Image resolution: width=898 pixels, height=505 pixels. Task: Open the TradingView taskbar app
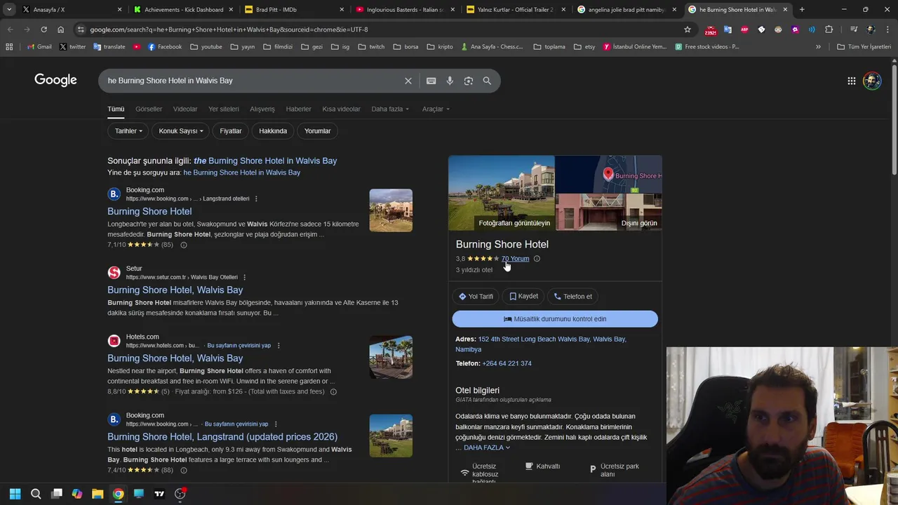[159, 494]
